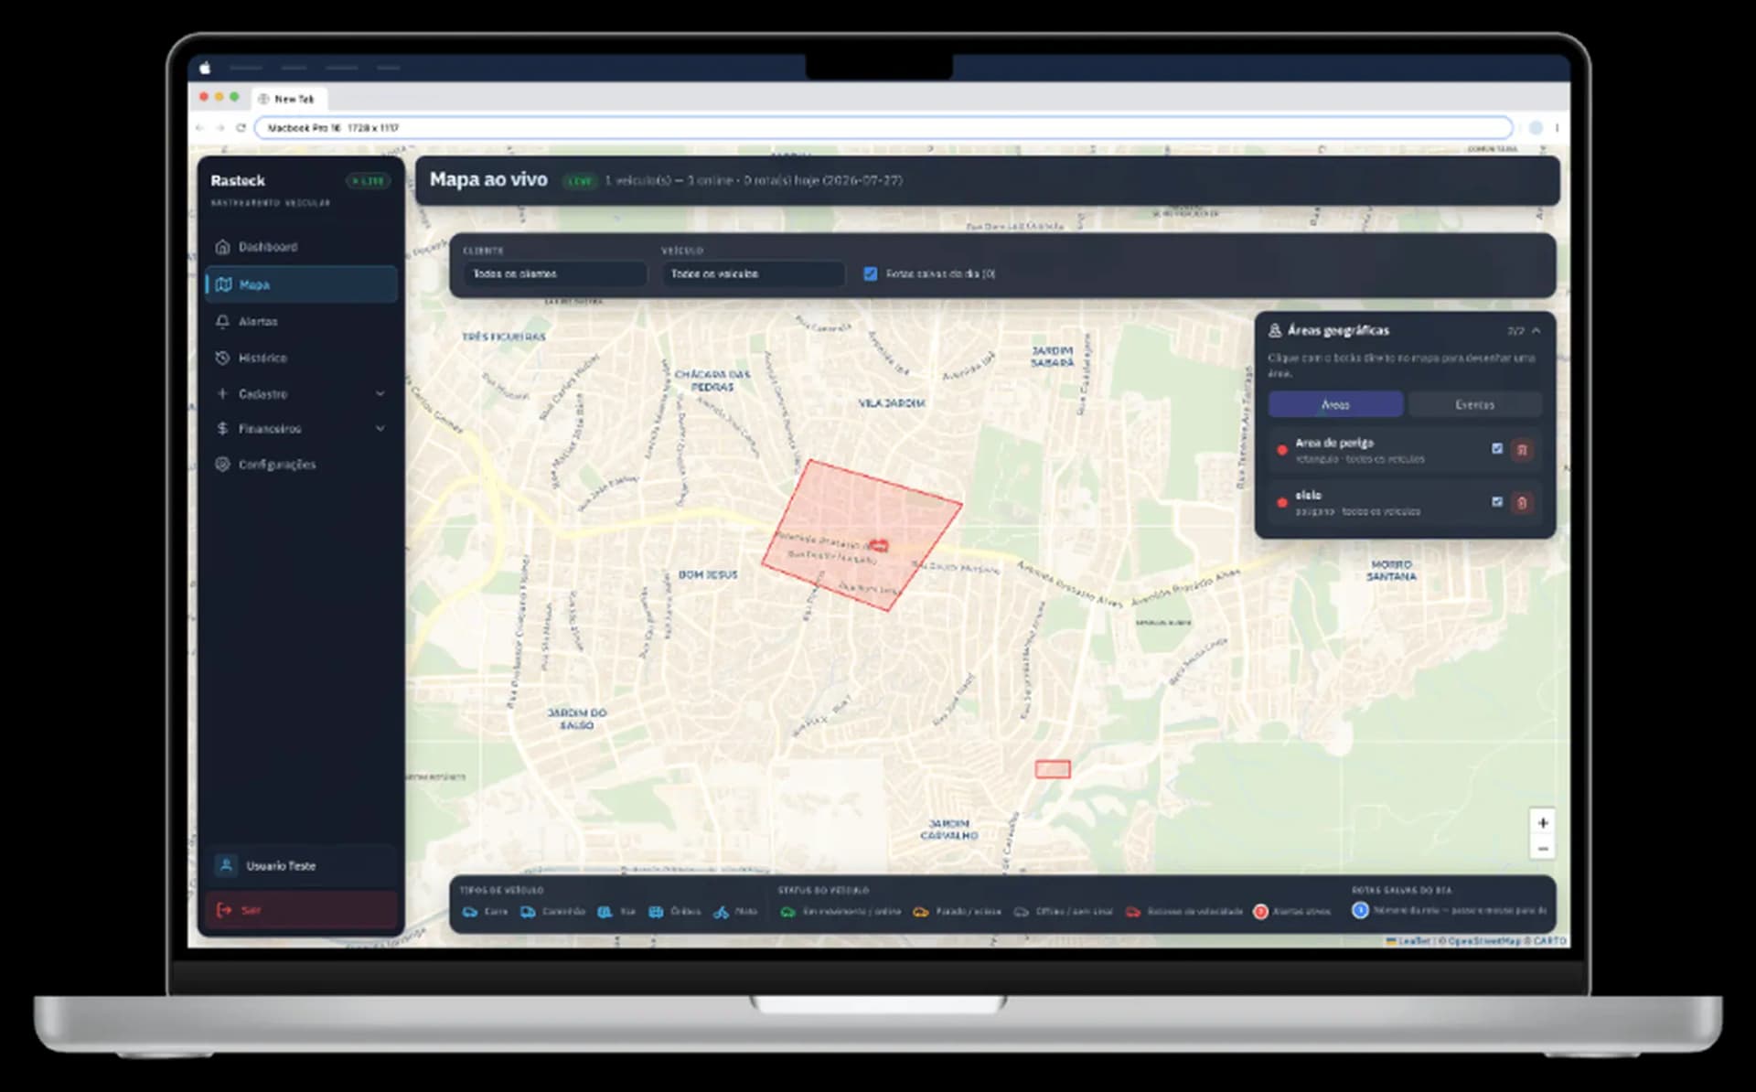Click the browser address bar
This screenshot has height=1092, width=1756.
[883, 128]
